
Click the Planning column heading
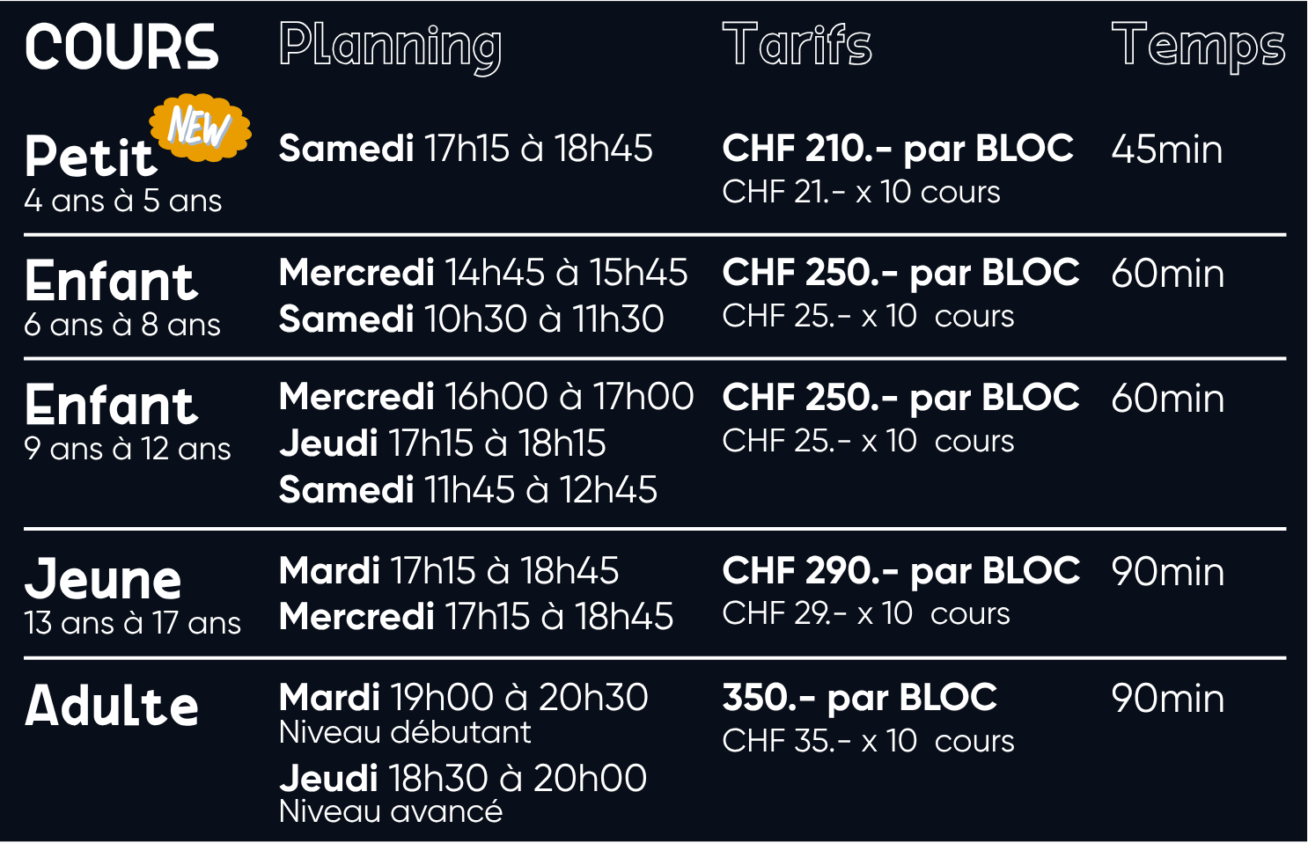(391, 48)
